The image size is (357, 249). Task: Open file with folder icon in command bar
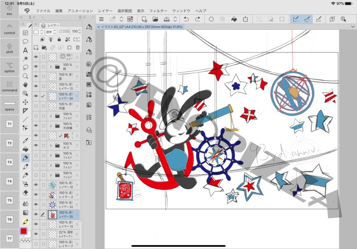pos(155,19)
